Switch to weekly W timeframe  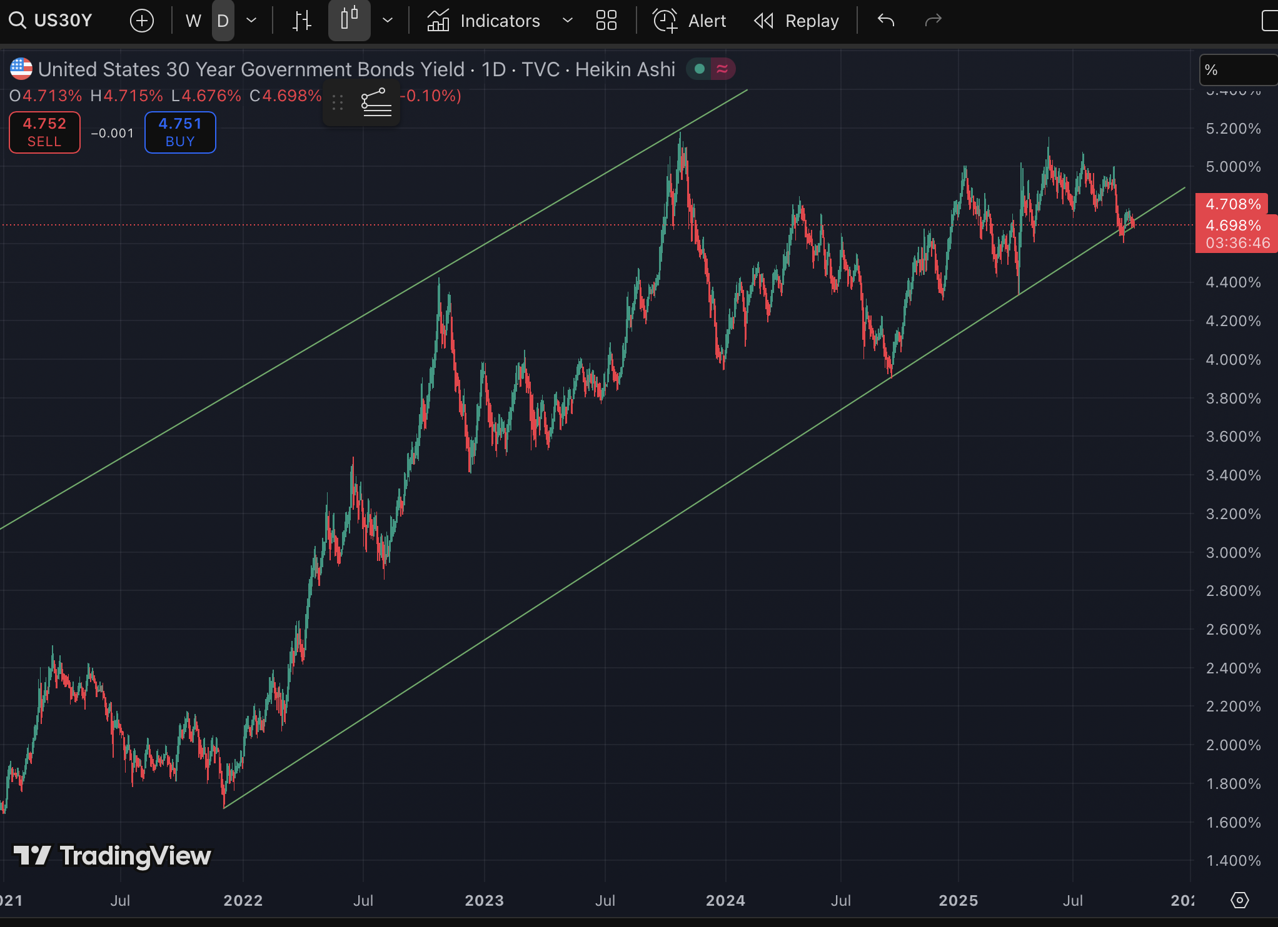193,21
